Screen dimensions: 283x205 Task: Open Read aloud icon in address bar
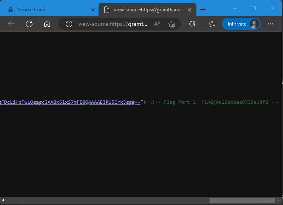point(157,24)
